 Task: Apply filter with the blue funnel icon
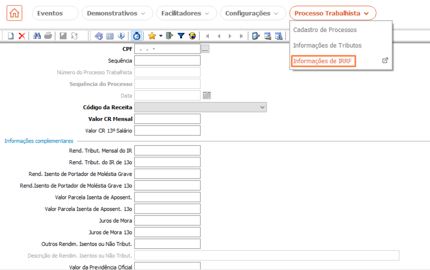pyautogui.click(x=181, y=36)
